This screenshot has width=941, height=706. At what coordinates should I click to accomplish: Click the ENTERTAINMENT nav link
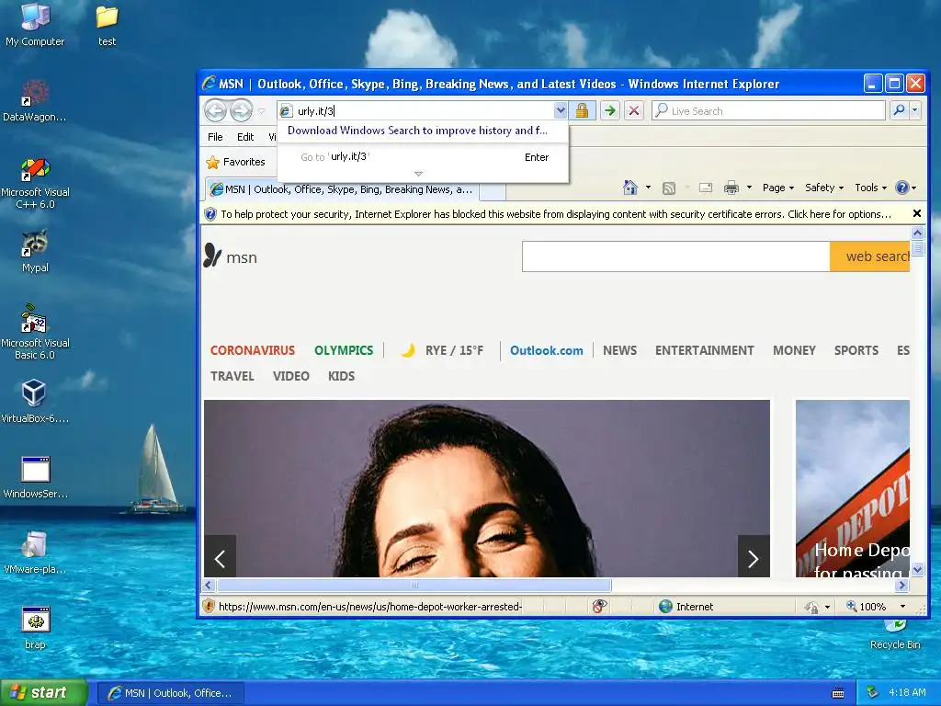click(x=705, y=350)
